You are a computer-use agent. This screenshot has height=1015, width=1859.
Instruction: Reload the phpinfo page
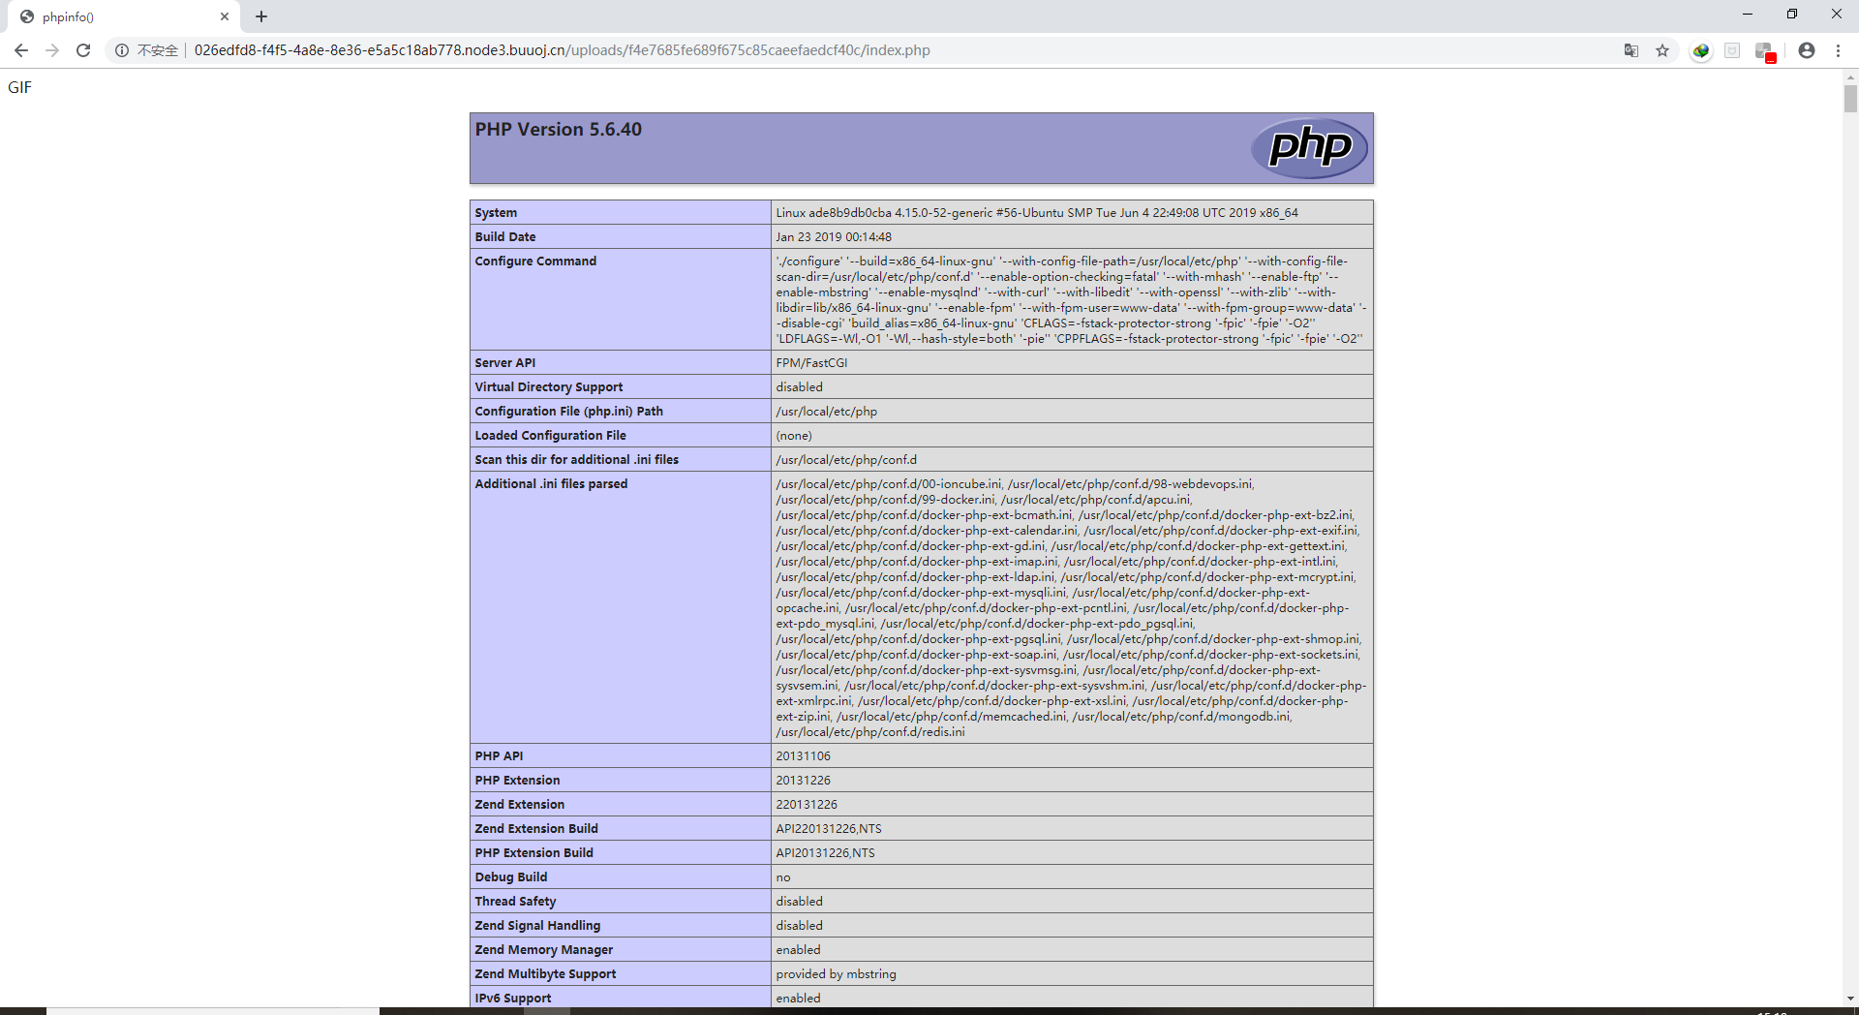tap(83, 50)
